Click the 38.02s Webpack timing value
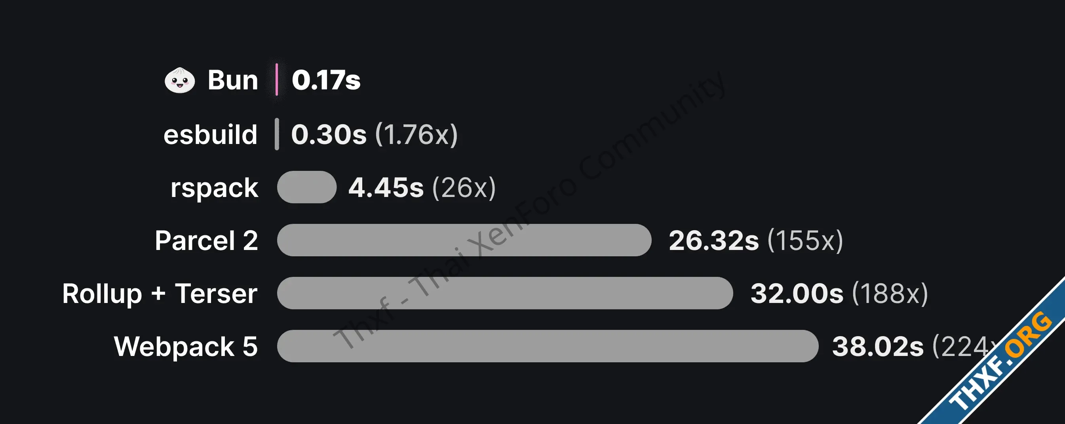Screen dimensions: 1065x424 pyautogui.click(x=878, y=346)
